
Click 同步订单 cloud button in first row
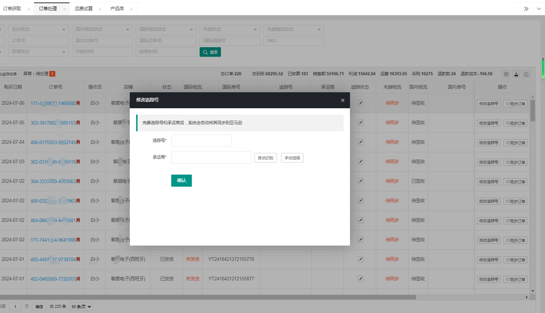click(x=515, y=104)
